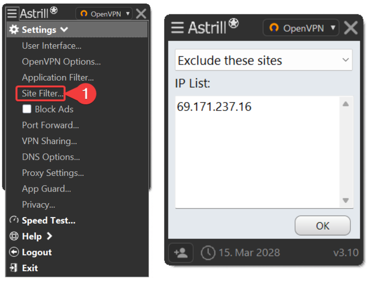Click expiry date 15. Mar 2028
The width and height of the screenshot is (367, 281).
249,253
